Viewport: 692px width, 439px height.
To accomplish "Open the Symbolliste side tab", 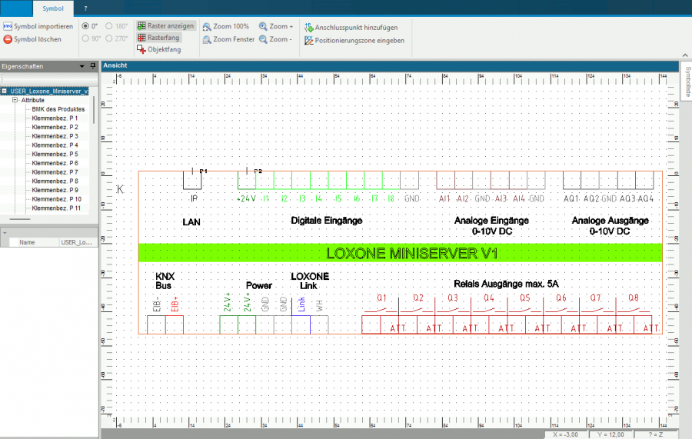I will click(x=687, y=82).
